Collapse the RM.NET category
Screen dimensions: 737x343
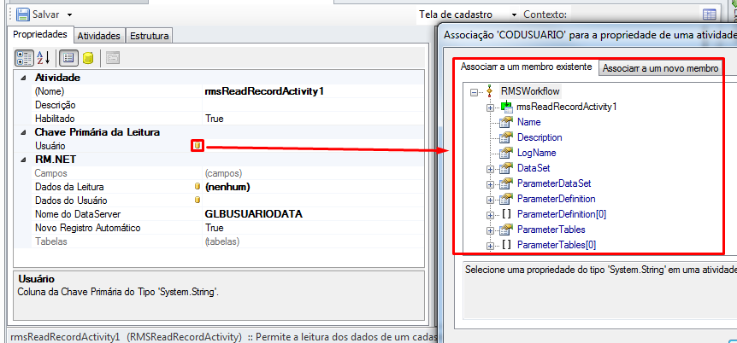23,160
